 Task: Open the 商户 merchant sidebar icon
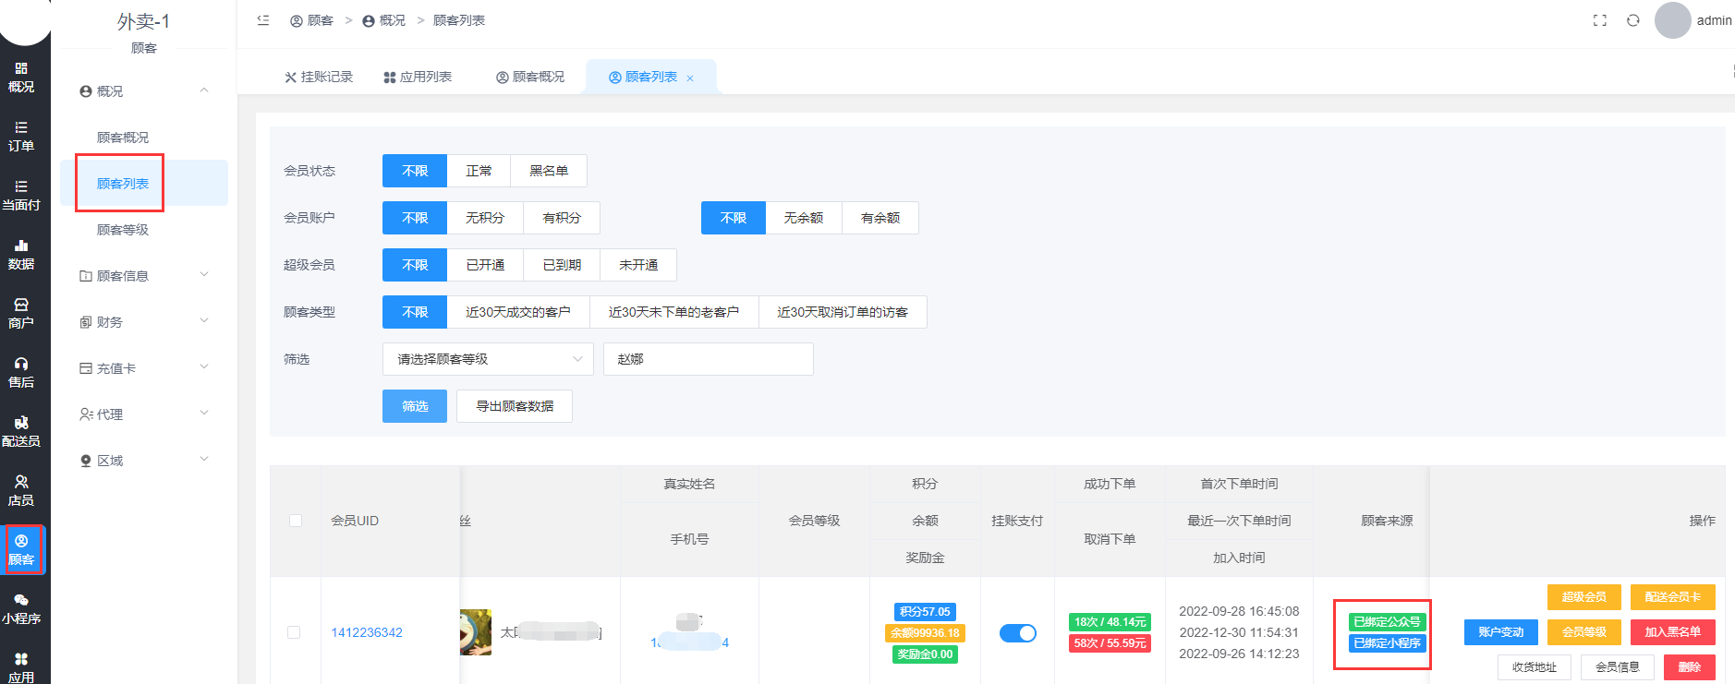coord(21,313)
